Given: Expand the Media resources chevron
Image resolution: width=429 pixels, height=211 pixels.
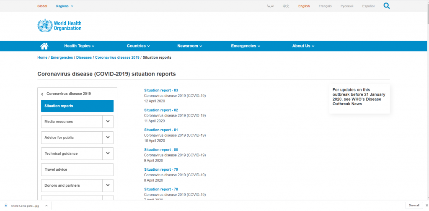Looking at the screenshot, I should click(108, 121).
